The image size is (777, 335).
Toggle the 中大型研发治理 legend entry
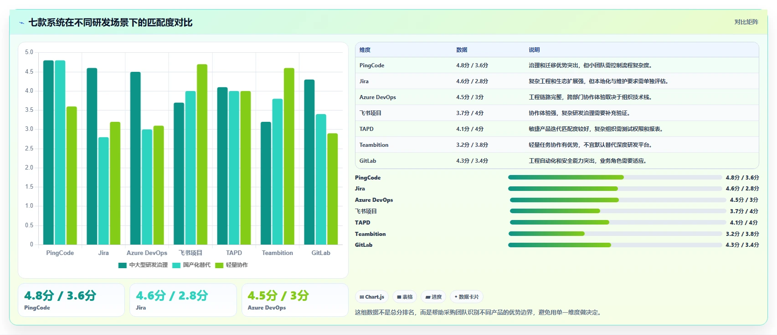click(143, 265)
